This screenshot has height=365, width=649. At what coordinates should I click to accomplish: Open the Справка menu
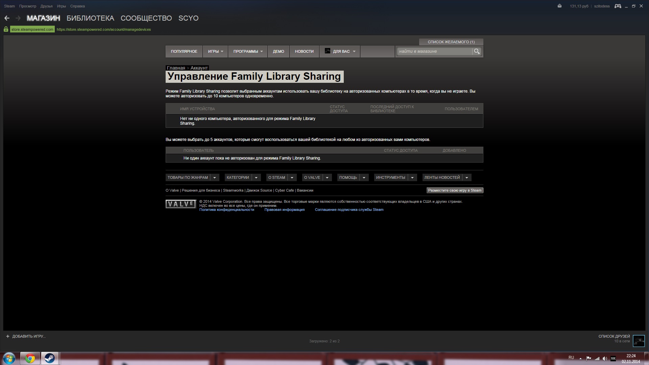coord(77,6)
